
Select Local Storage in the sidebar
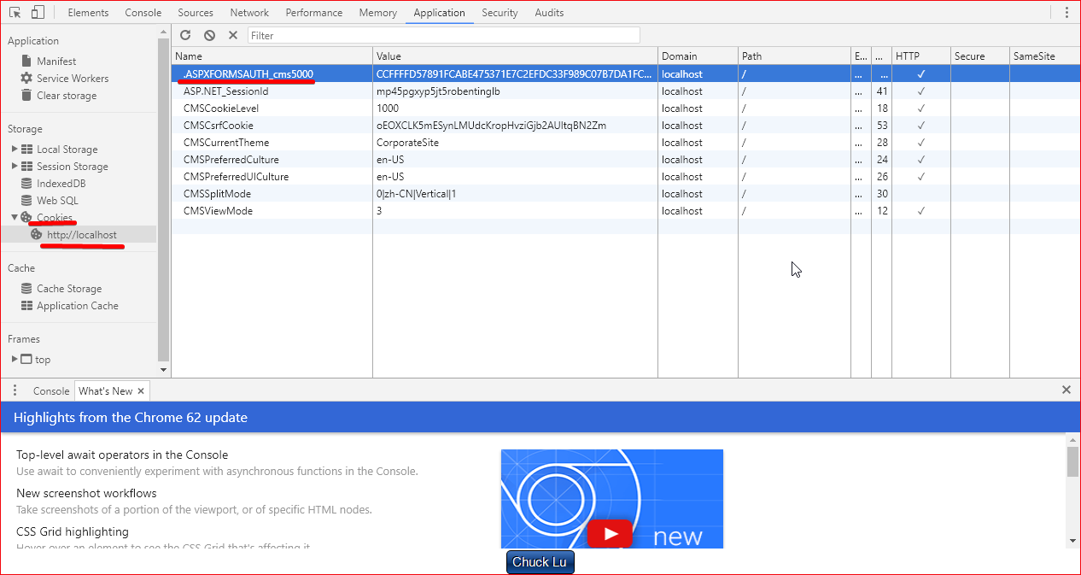pos(67,150)
